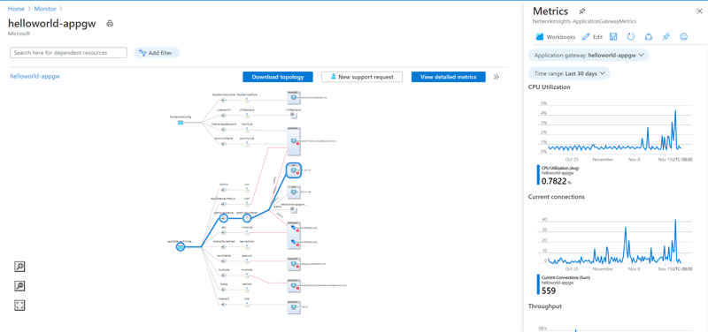Select the cyan frontend config node at top

(x=181, y=122)
